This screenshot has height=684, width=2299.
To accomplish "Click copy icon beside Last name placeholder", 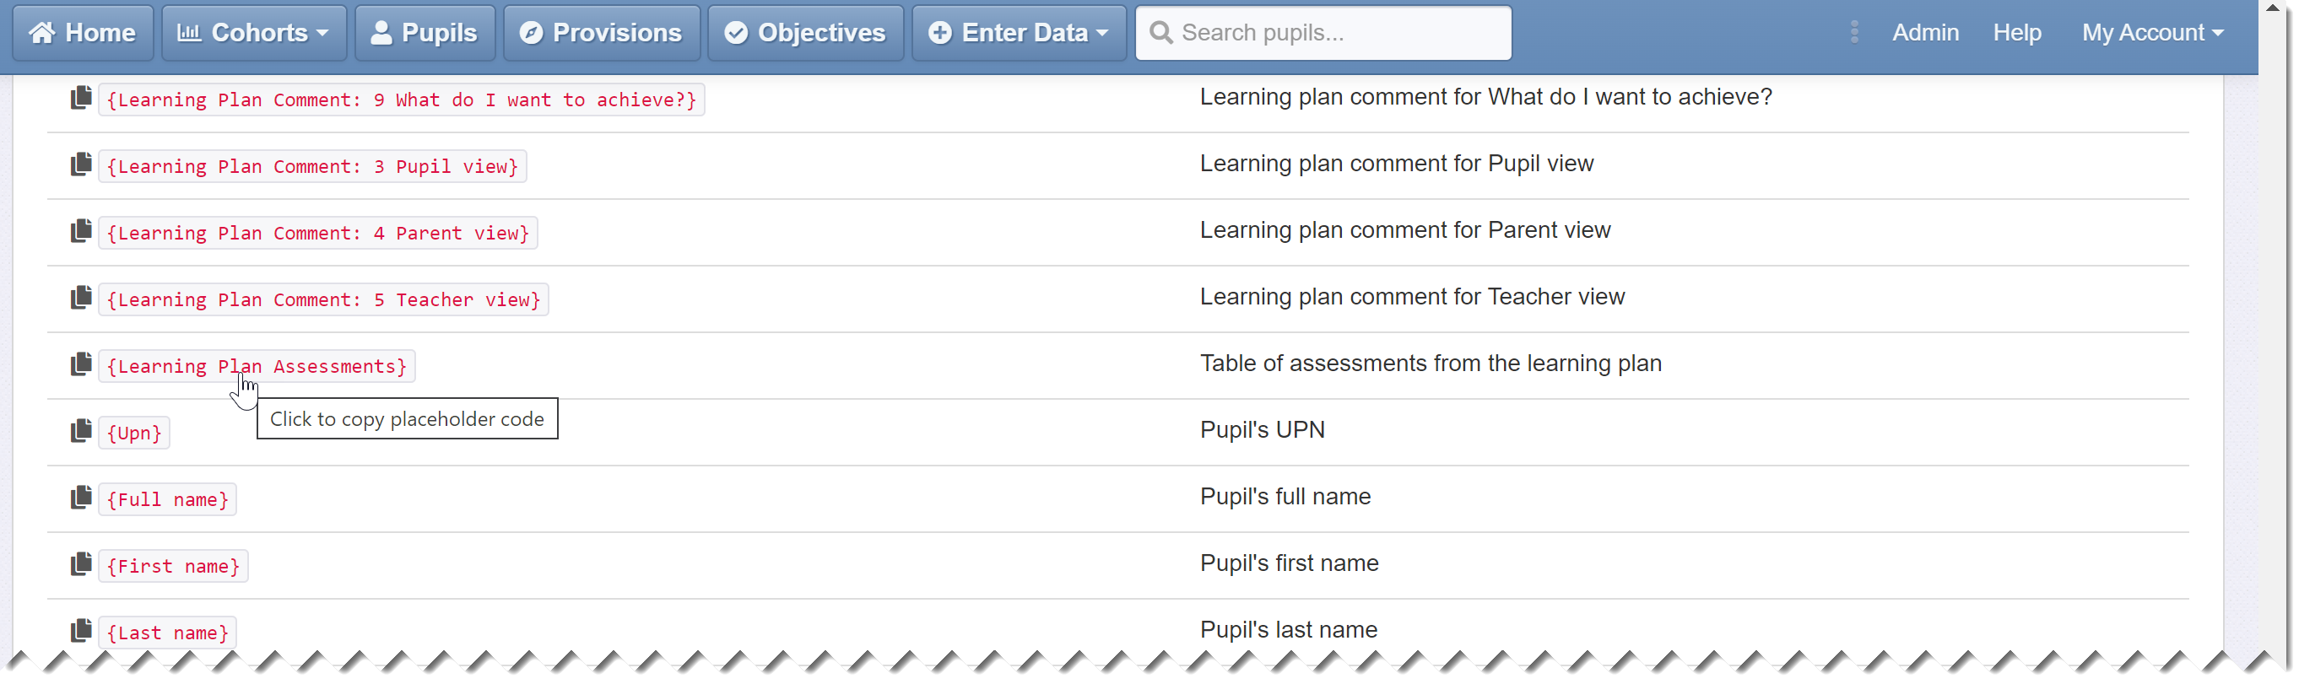I will click(81, 631).
